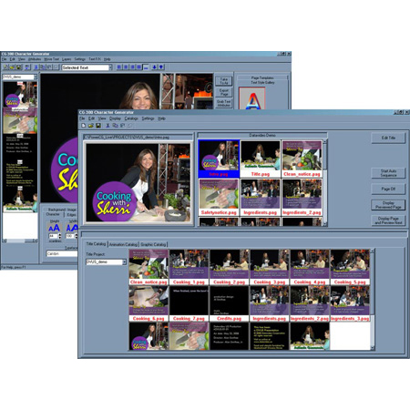The image size is (410, 410).
Task: Click the Height value stepper arrows
Action: click(59, 236)
